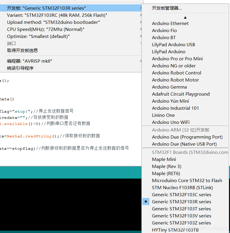Select Arduino Uno WiFi board
The height and width of the screenshot is (233, 230).
[x=185, y=122]
